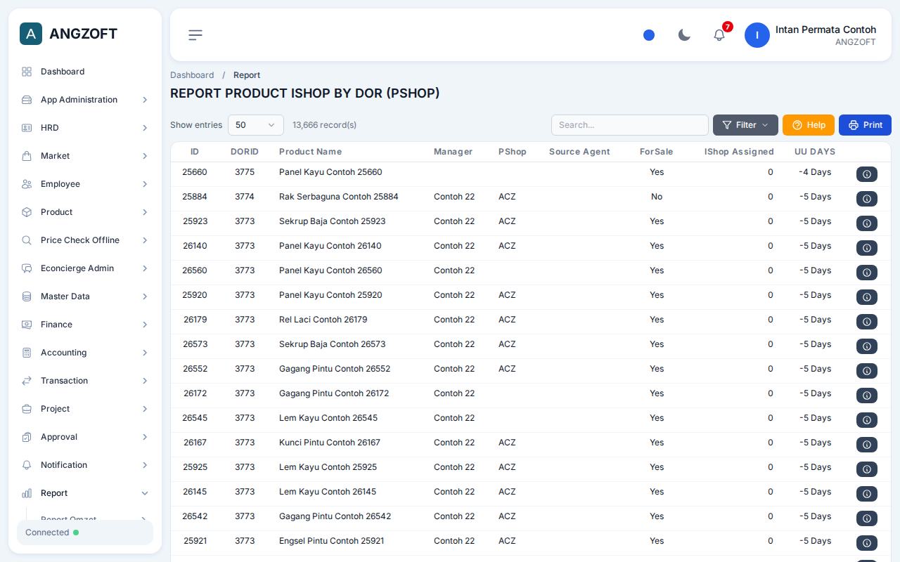Open the Filter dropdown button
900x562 pixels.
click(745, 125)
